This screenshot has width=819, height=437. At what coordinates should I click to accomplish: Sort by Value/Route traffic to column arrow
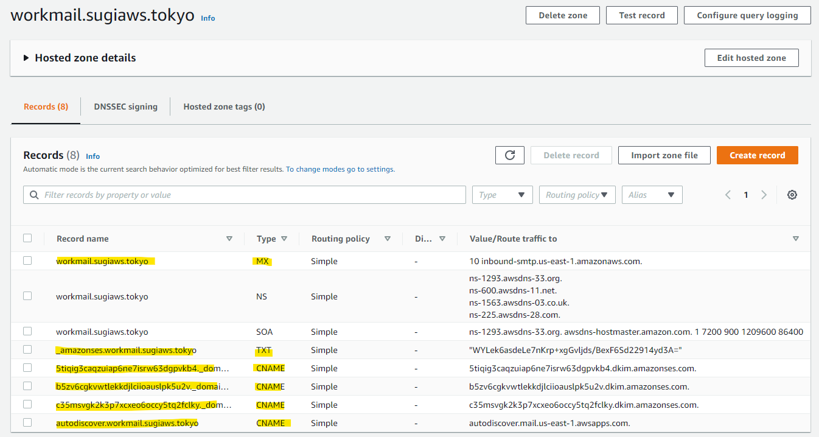[x=796, y=239]
